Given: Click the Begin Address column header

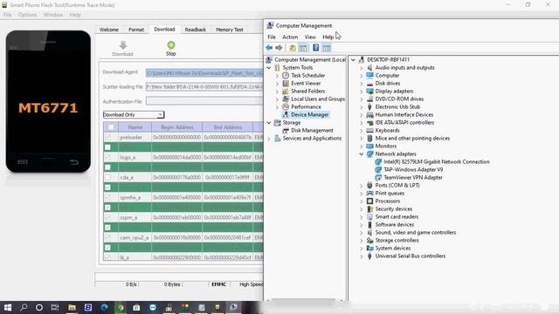Looking at the screenshot, I should [176, 127].
